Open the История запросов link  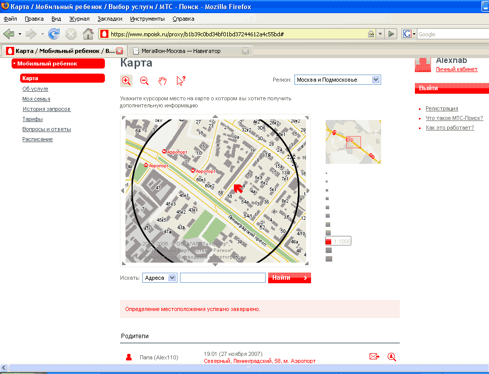(x=46, y=109)
